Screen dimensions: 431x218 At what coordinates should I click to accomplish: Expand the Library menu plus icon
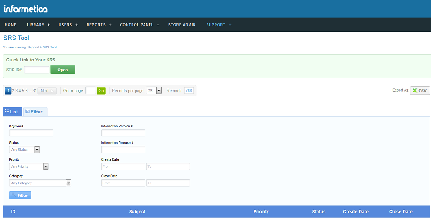point(49,25)
